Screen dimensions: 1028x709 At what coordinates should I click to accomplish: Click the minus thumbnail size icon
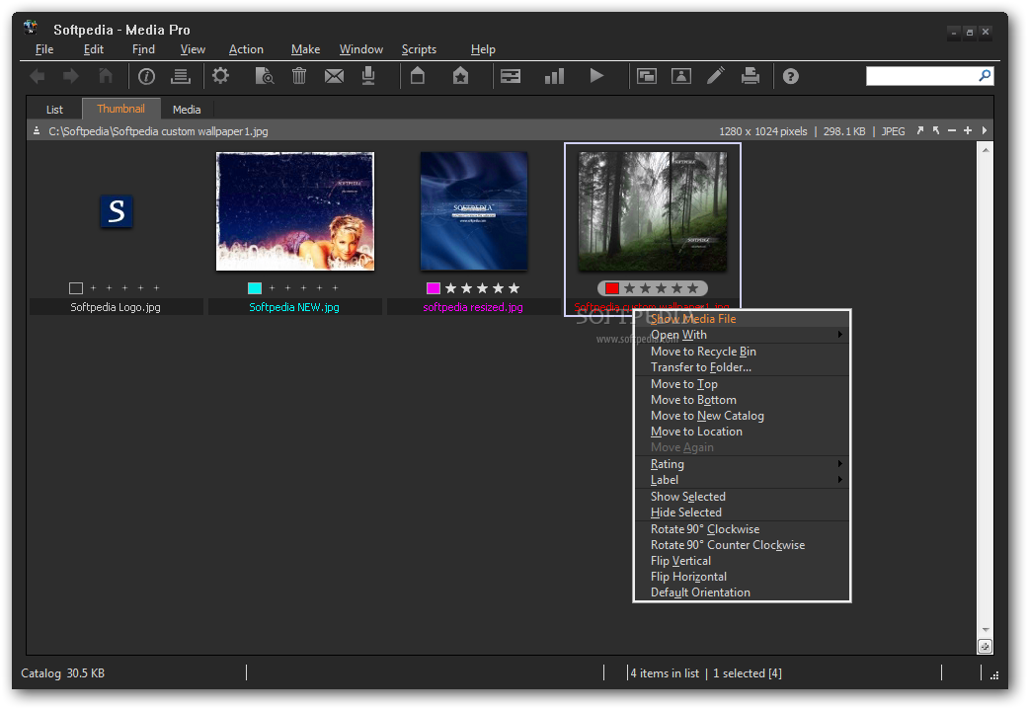click(951, 130)
